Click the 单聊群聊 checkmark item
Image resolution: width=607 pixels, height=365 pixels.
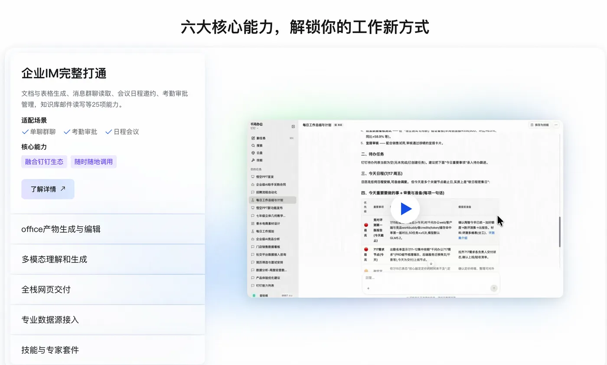(39, 132)
